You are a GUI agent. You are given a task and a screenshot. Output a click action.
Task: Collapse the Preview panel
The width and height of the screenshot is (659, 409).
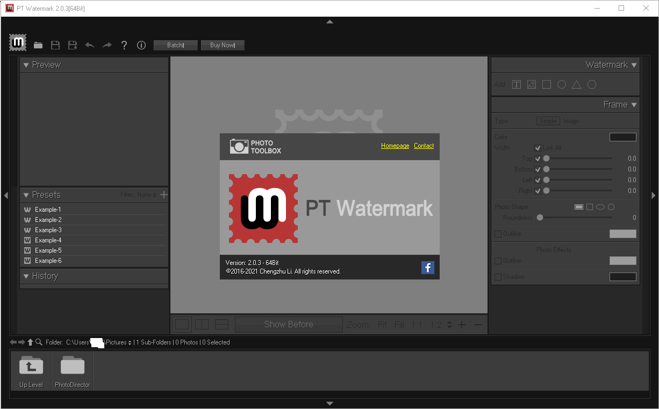(x=26, y=65)
